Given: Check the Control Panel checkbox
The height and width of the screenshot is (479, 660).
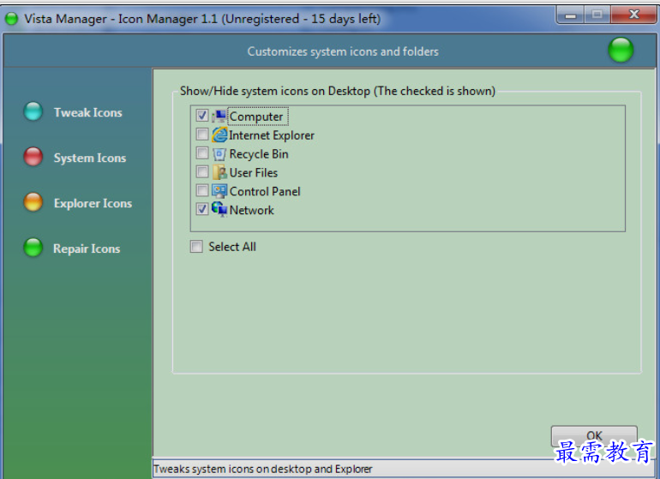Looking at the screenshot, I should (202, 190).
